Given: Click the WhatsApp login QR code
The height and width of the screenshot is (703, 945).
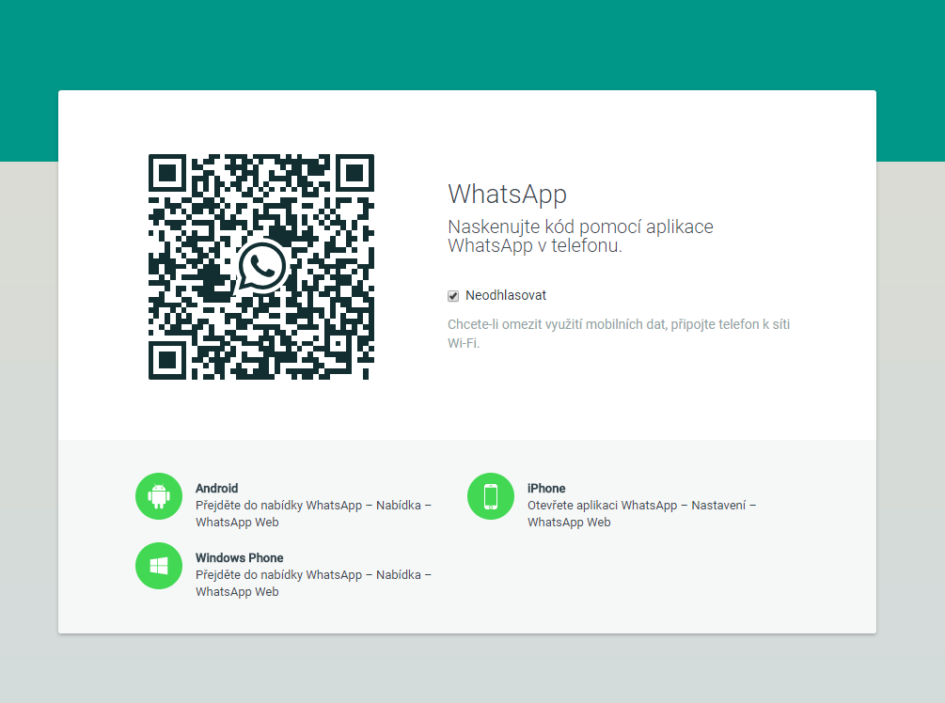Looking at the screenshot, I should pyautogui.click(x=261, y=267).
